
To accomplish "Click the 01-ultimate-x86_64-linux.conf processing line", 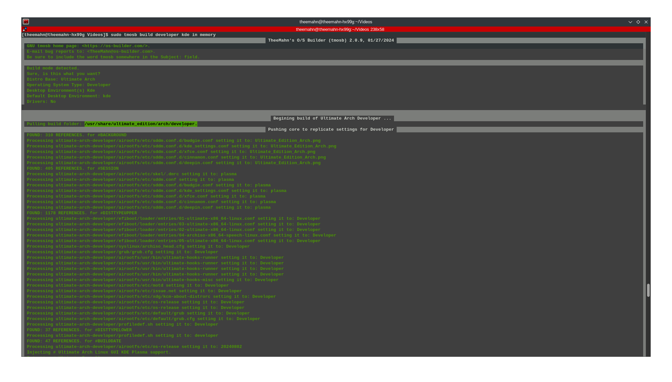I will coord(174,219).
